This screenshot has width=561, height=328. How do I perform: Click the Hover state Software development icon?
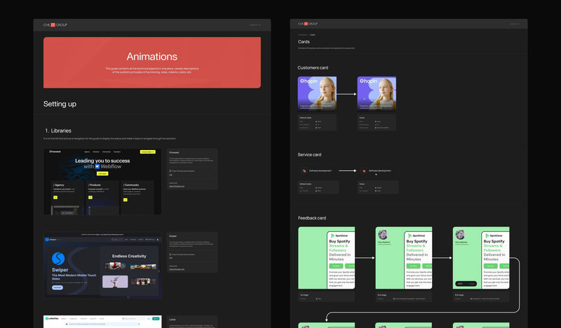pyautogui.click(x=364, y=171)
